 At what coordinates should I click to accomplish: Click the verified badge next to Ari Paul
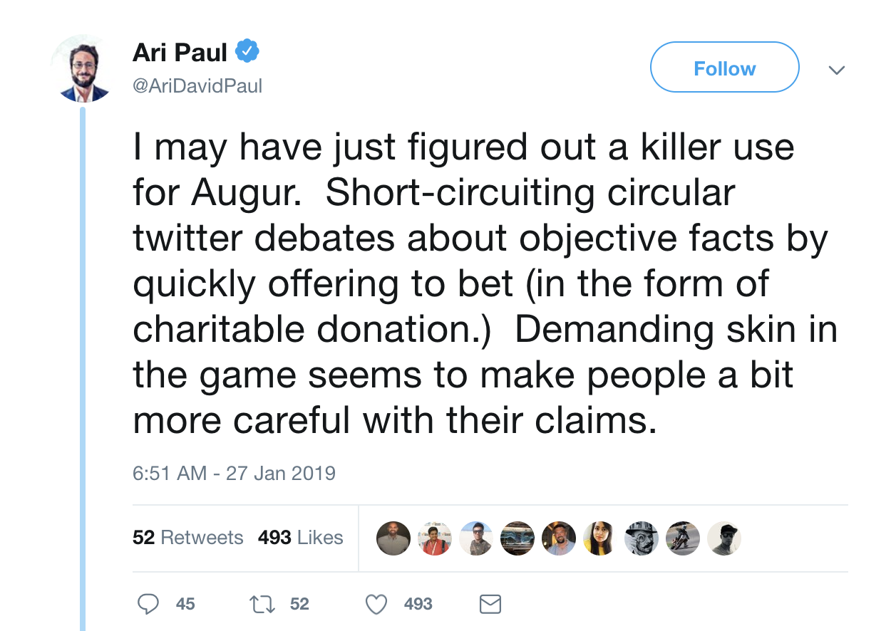(247, 51)
